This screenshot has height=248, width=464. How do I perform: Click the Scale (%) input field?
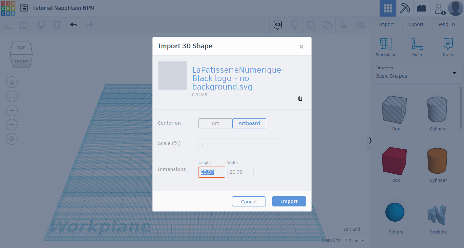241,144
